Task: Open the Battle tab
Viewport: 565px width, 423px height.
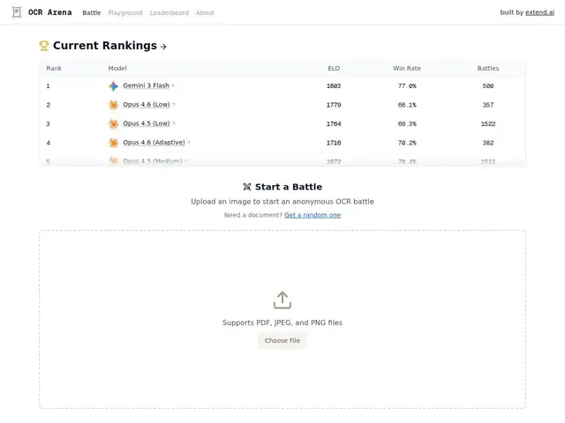Action: pos(92,12)
